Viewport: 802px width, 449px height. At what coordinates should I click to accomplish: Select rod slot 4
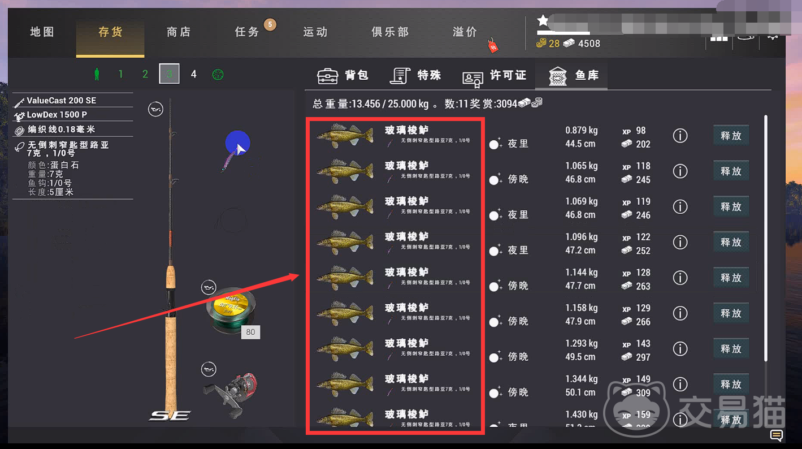click(193, 74)
